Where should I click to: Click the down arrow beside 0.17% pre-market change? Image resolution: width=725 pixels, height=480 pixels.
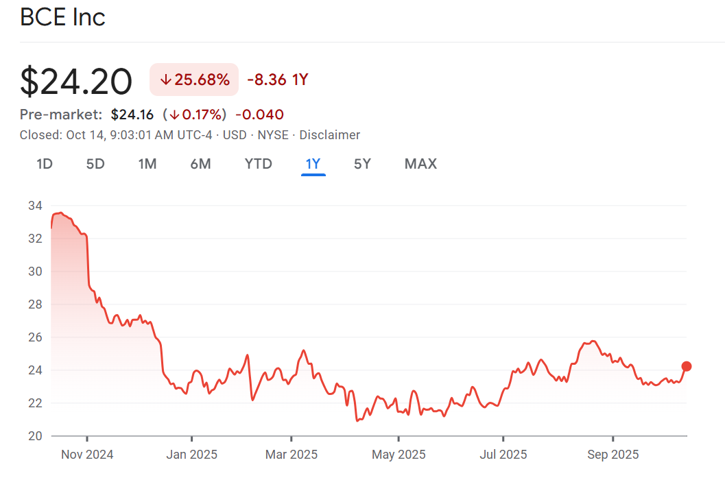coord(175,115)
